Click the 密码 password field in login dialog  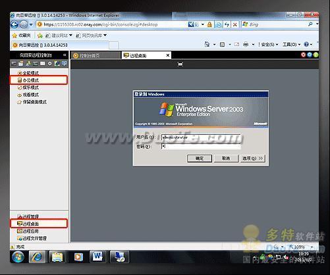pyautogui.click(x=201, y=146)
